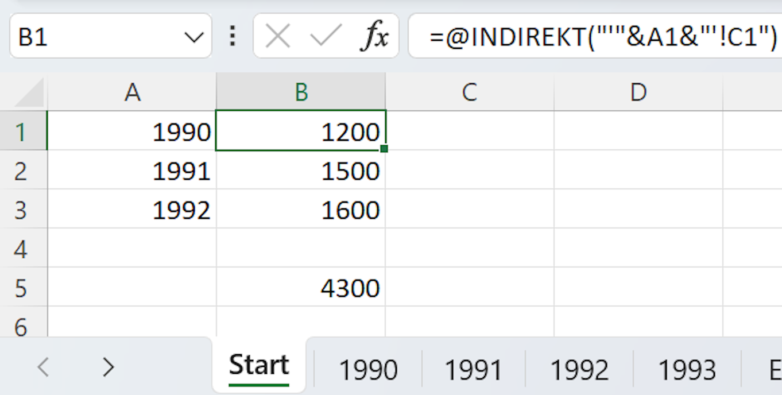The width and height of the screenshot is (782, 395).
Task: Click into the INDIREKT formula bar
Action: tap(595, 37)
